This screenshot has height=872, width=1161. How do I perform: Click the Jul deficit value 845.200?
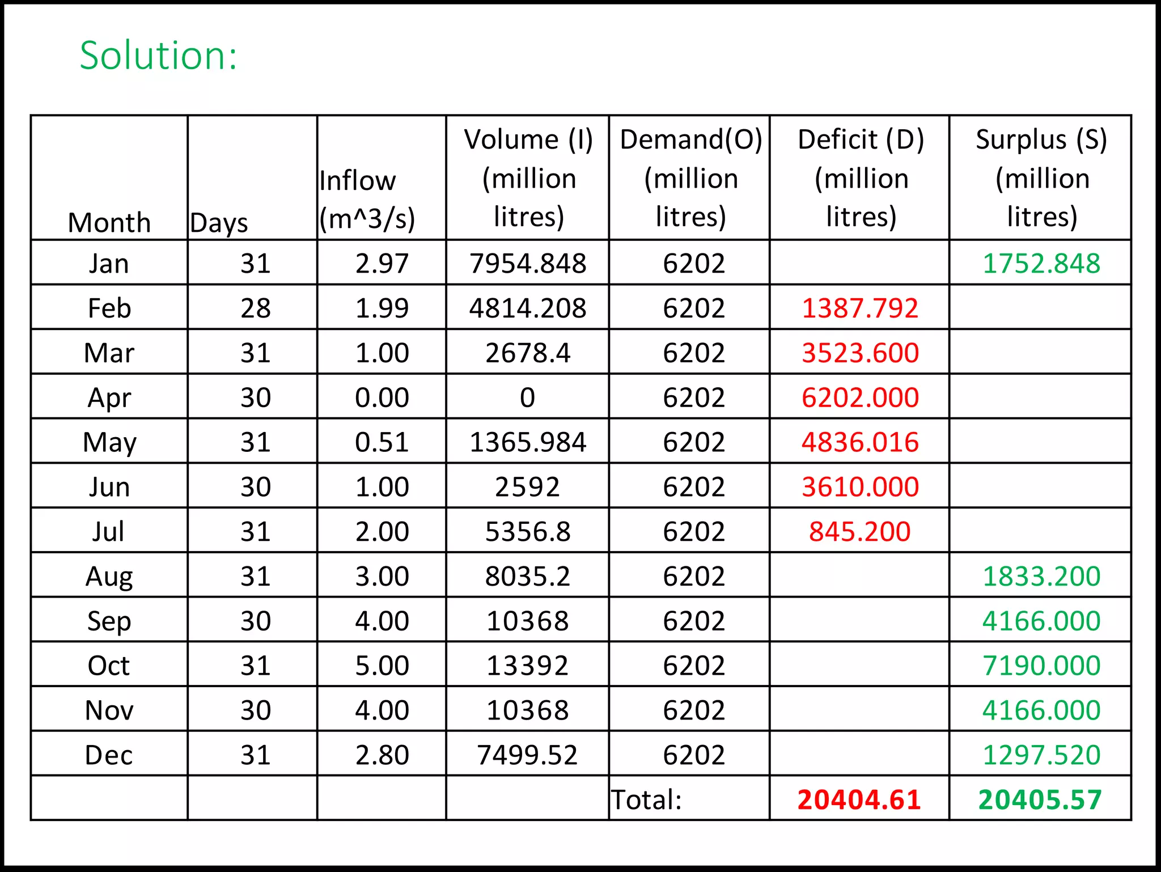pos(860,532)
